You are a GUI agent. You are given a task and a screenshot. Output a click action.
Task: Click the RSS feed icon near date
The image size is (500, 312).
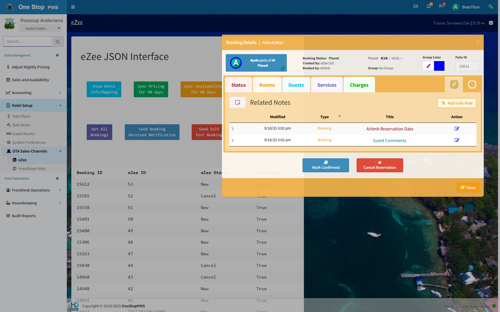[491, 23]
